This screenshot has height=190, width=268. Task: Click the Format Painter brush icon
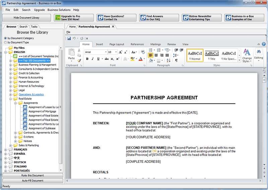[x=79, y=60]
